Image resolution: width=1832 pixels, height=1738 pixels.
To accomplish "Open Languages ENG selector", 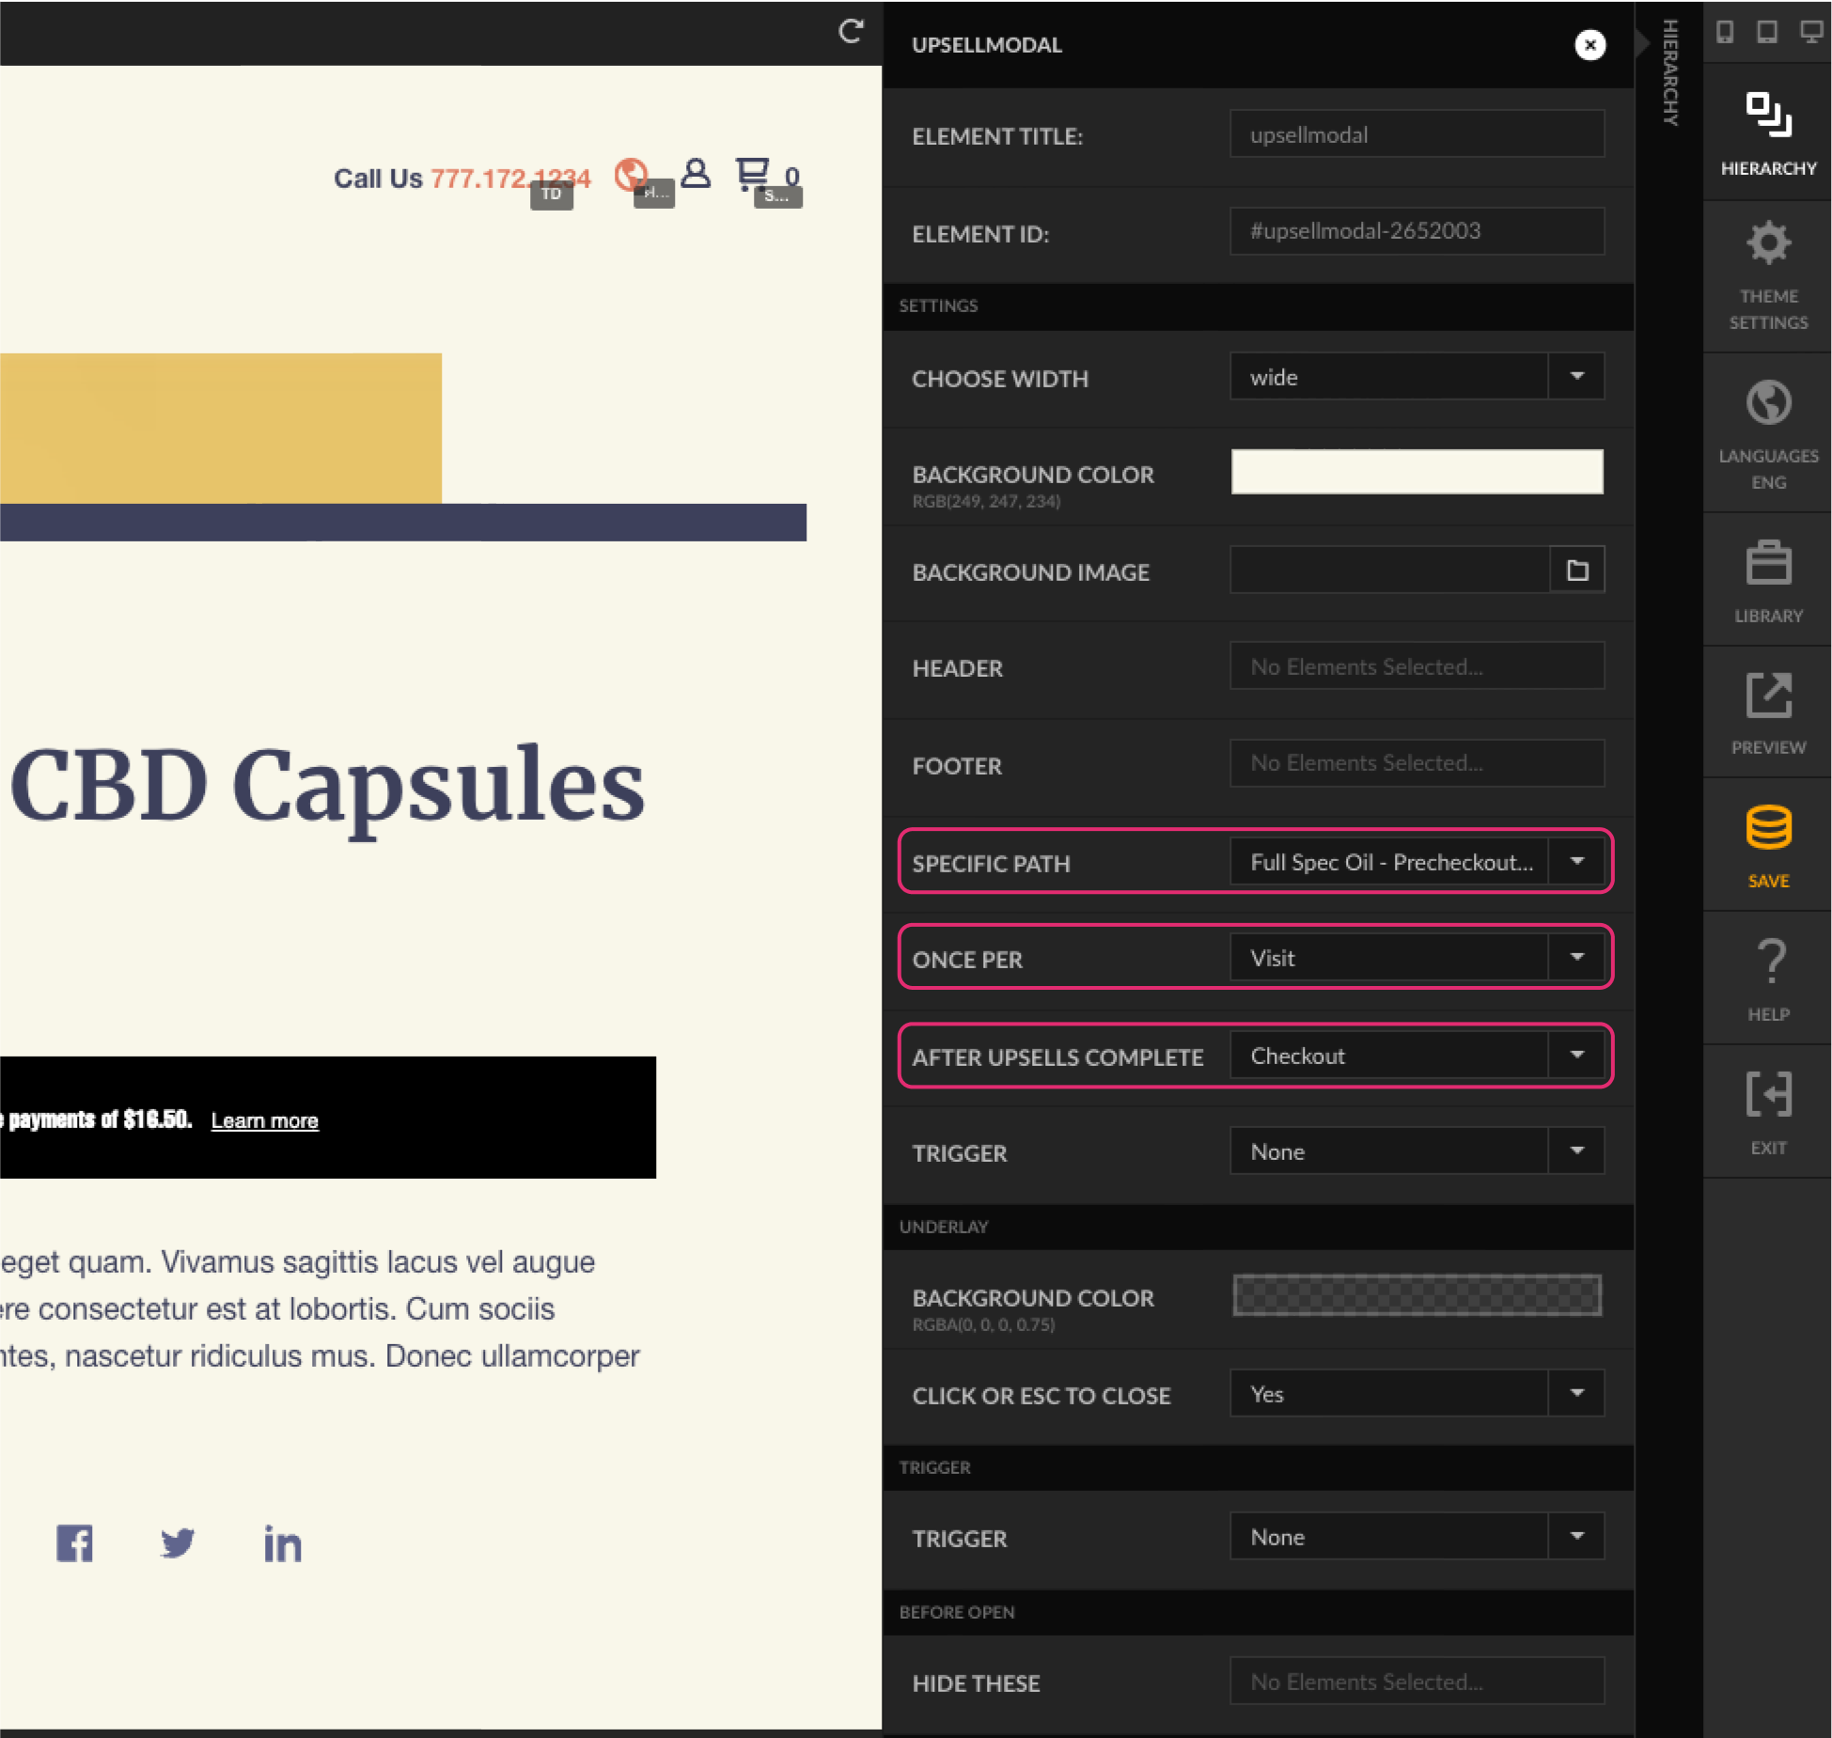I will (1768, 433).
